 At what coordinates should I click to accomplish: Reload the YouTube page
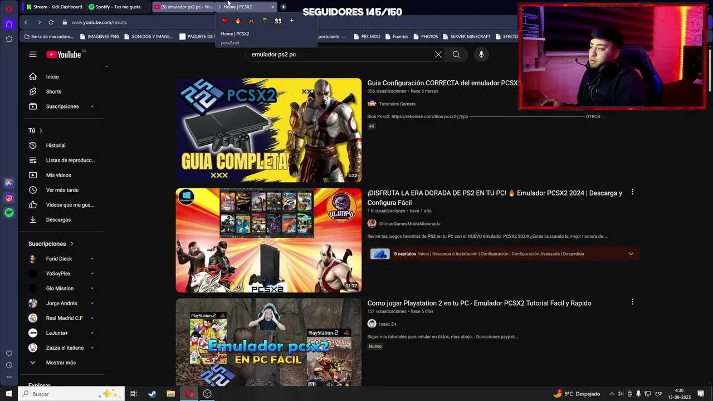click(x=51, y=22)
